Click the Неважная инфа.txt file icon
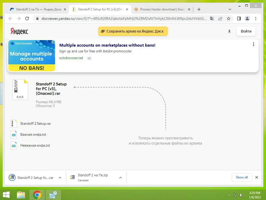This screenshot has width=266, height=200. tap(14, 146)
